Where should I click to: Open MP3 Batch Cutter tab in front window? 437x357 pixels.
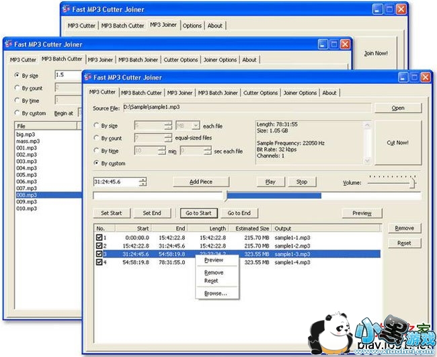click(141, 93)
